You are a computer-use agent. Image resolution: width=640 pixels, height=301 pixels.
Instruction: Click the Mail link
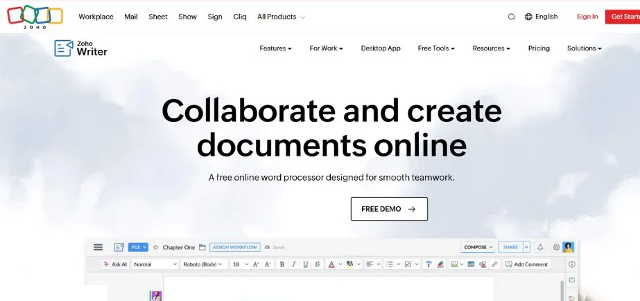[131, 17]
